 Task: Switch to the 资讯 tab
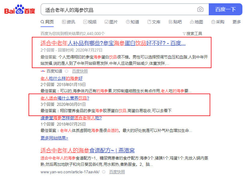coord(68,22)
